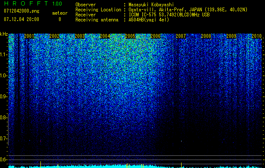This screenshot has width=265, height=168.
Task: Click the 2003 time label
Action: click(x=80, y=36)
